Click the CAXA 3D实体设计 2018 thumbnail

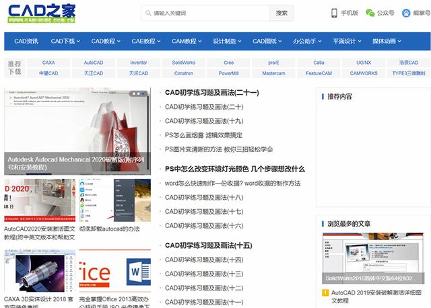[39, 271]
